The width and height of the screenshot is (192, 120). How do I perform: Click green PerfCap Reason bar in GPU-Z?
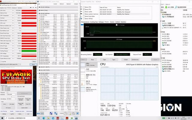click(29, 51)
